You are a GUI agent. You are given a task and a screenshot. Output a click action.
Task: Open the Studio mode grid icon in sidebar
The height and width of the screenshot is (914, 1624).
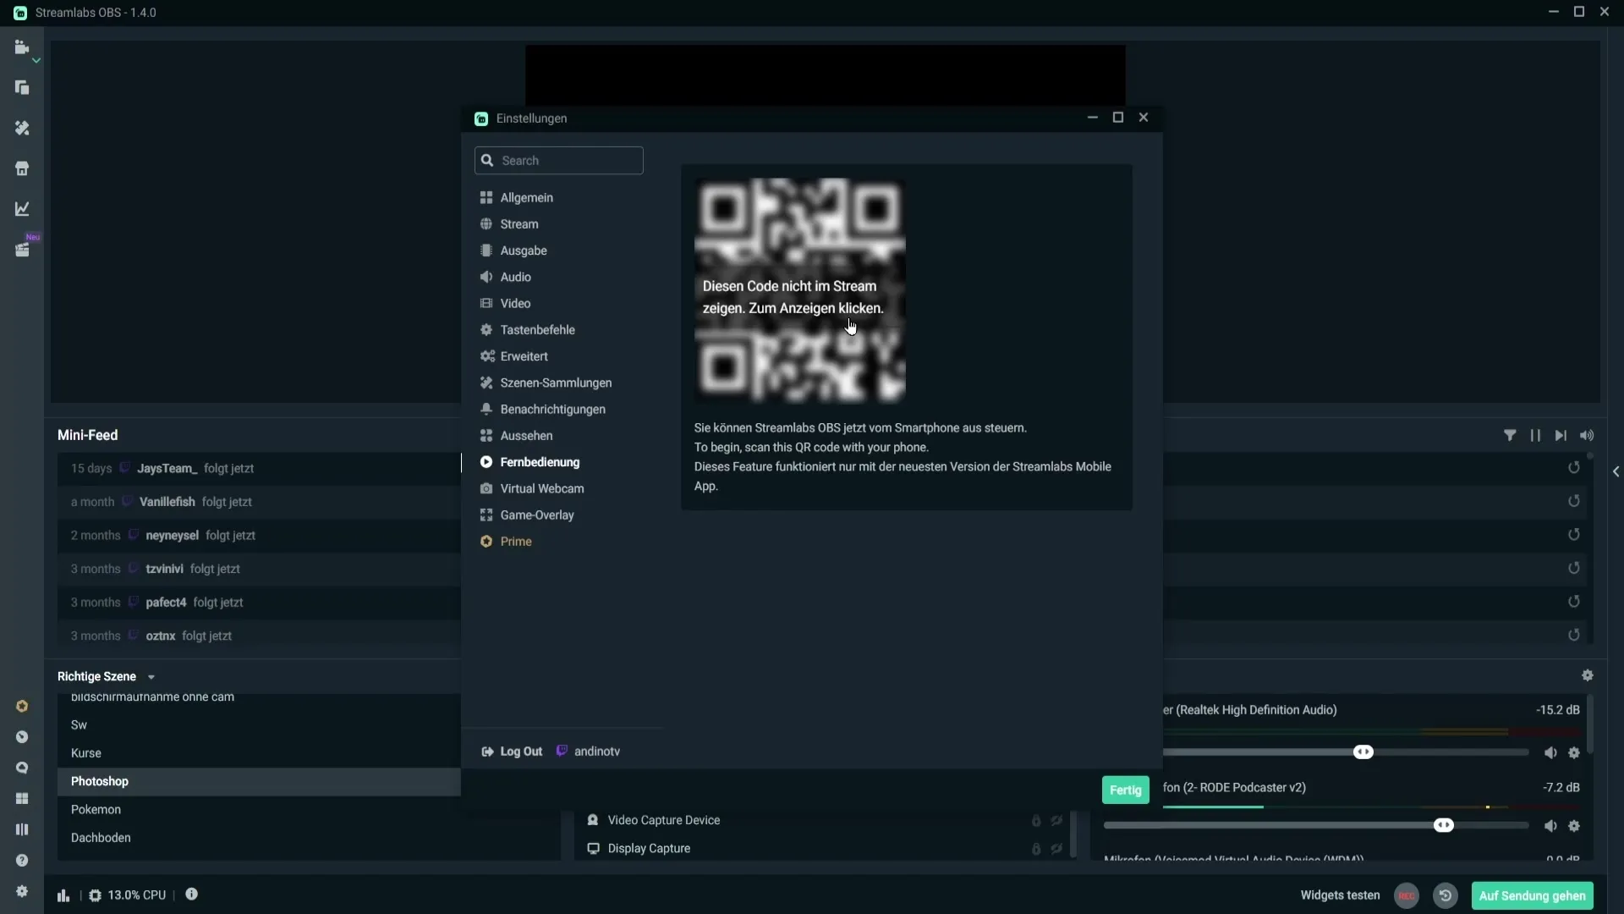point(22,799)
